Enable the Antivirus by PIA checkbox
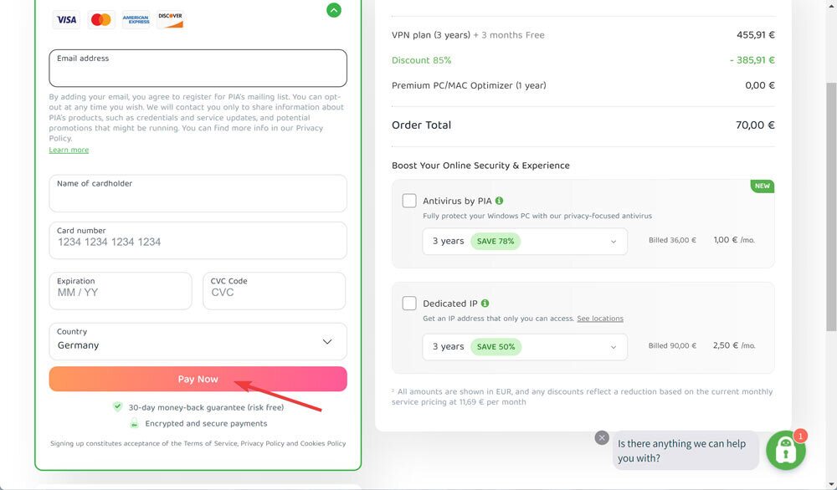Viewport: 837px width, 490px height. tap(409, 201)
